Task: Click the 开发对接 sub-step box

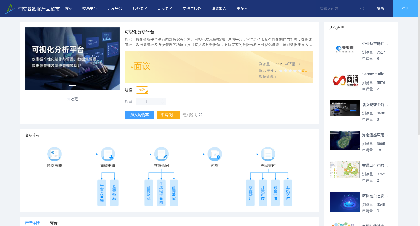Action: pyautogui.click(x=263, y=193)
